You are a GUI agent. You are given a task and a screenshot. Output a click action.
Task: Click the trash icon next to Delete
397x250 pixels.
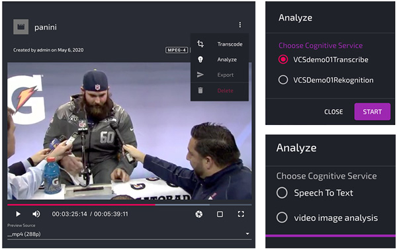pyautogui.click(x=200, y=91)
